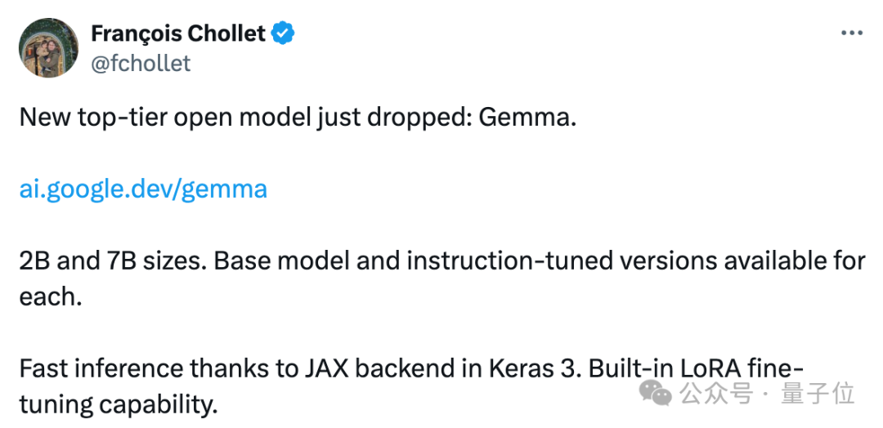Open the François Chollet display name
This screenshot has height=428, width=883.
tap(178, 33)
